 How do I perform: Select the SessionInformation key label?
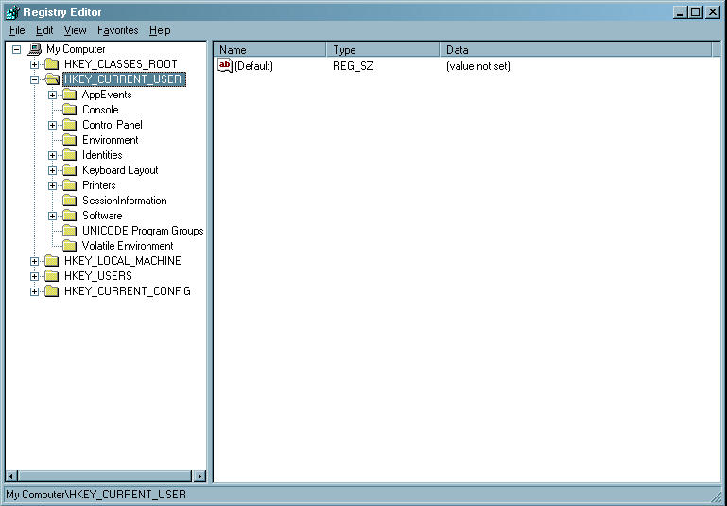tap(124, 201)
